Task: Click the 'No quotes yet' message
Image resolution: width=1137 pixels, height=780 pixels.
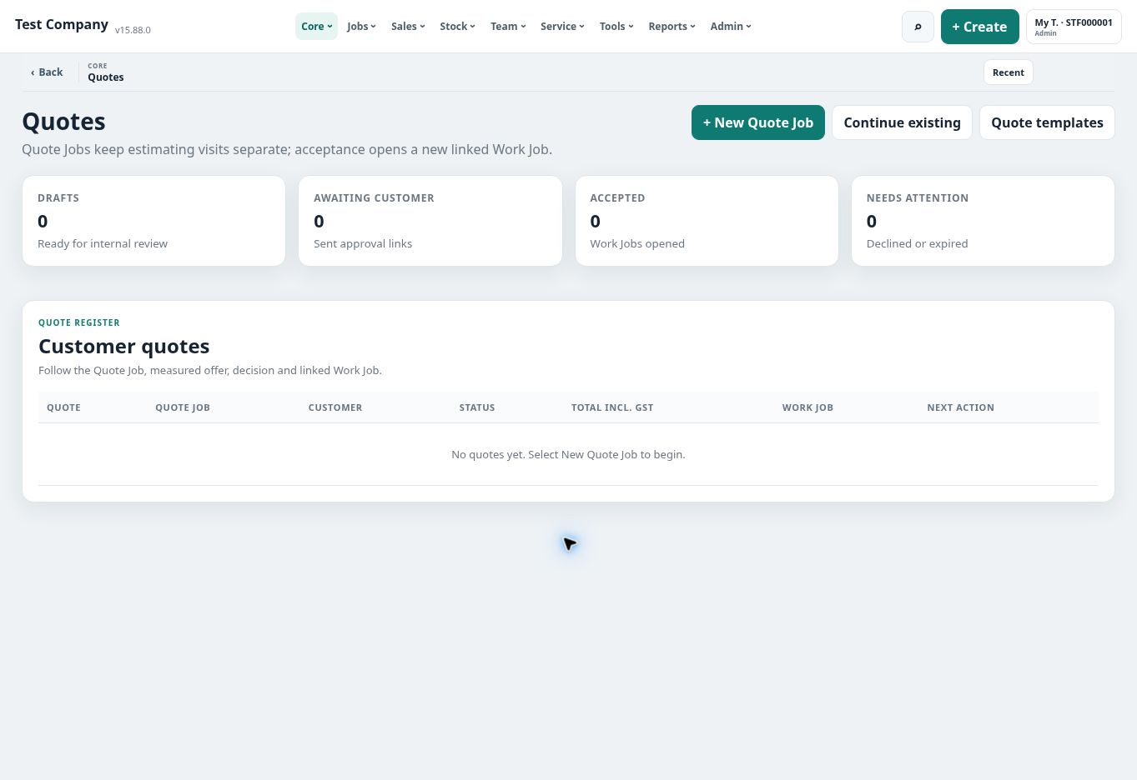Action: (568, 454)
